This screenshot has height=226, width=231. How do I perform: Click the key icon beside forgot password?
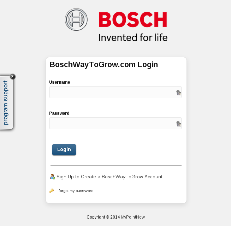coord(52,191)
